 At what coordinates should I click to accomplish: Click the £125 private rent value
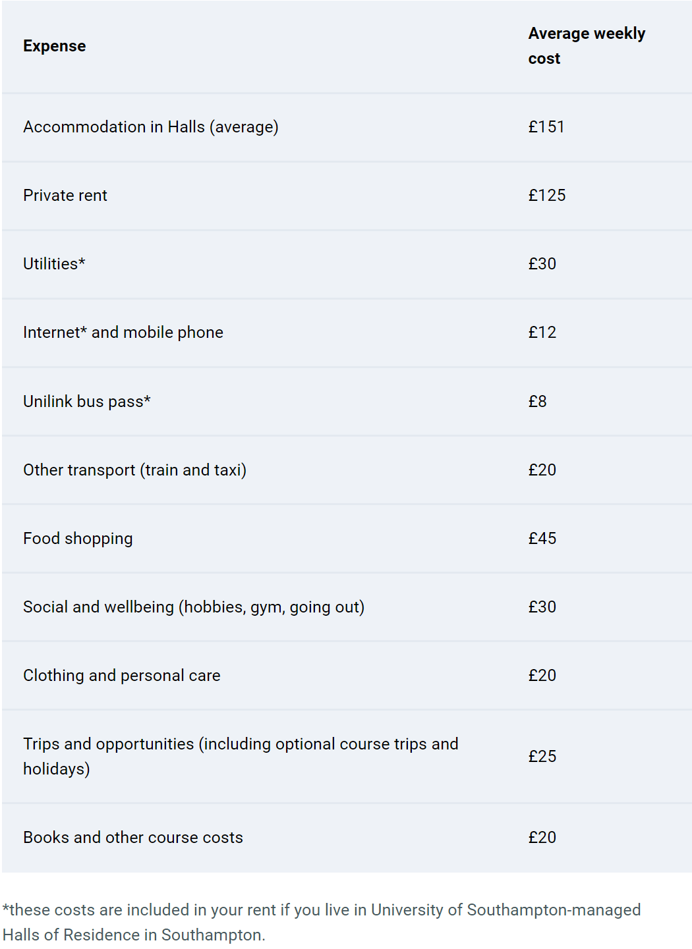(547, 196)
